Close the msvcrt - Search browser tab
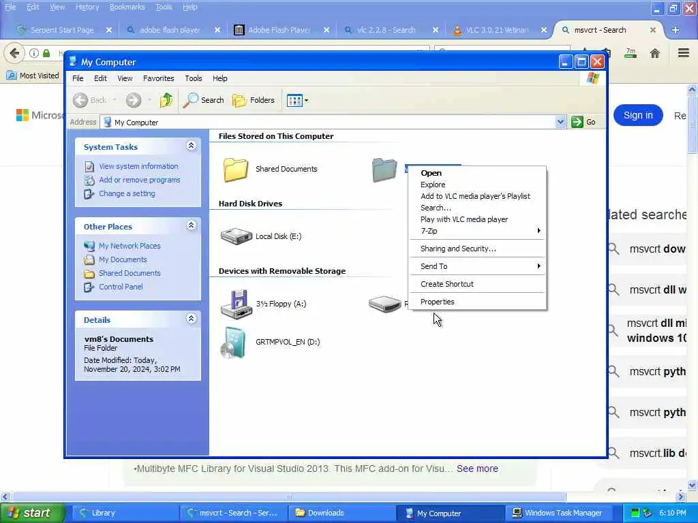This screenshot has height=523, width=698. pos(652,30)
